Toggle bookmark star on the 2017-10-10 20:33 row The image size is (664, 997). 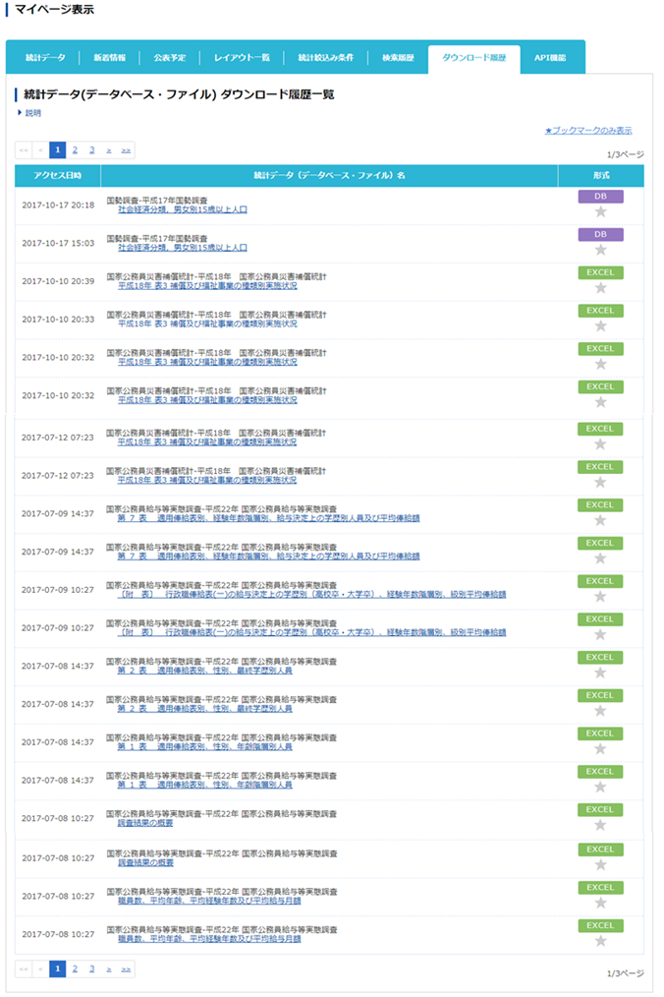[600, 325]
